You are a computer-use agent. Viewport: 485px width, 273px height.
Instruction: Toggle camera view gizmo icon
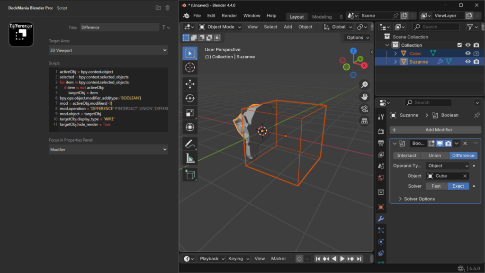364,109
